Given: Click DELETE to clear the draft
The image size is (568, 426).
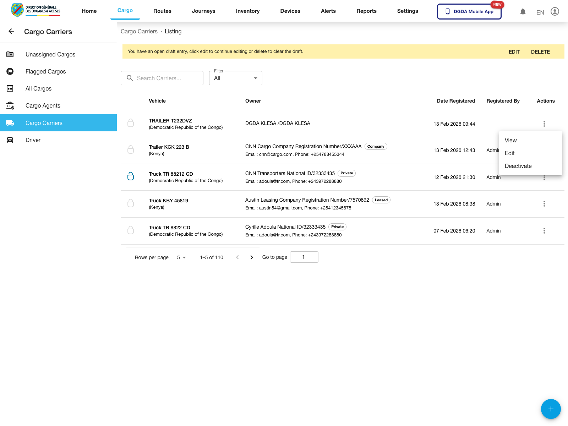Looking at the screenshot, I should 540,52.
